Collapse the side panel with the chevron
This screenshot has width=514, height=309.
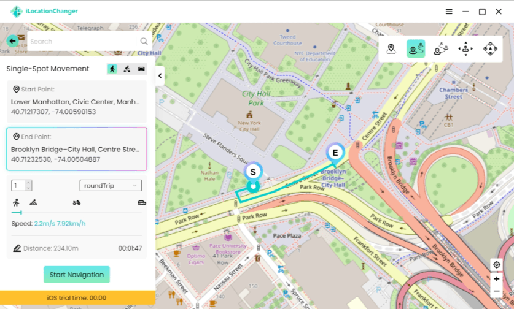point(160,76)
